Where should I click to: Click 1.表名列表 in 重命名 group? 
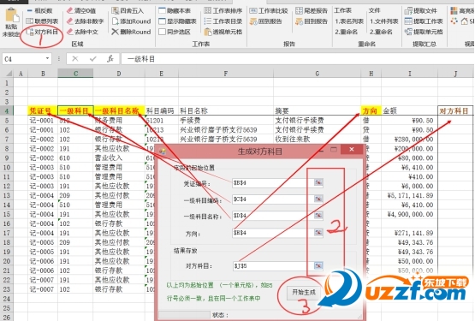pyautogui.click(x=349, y=21)
